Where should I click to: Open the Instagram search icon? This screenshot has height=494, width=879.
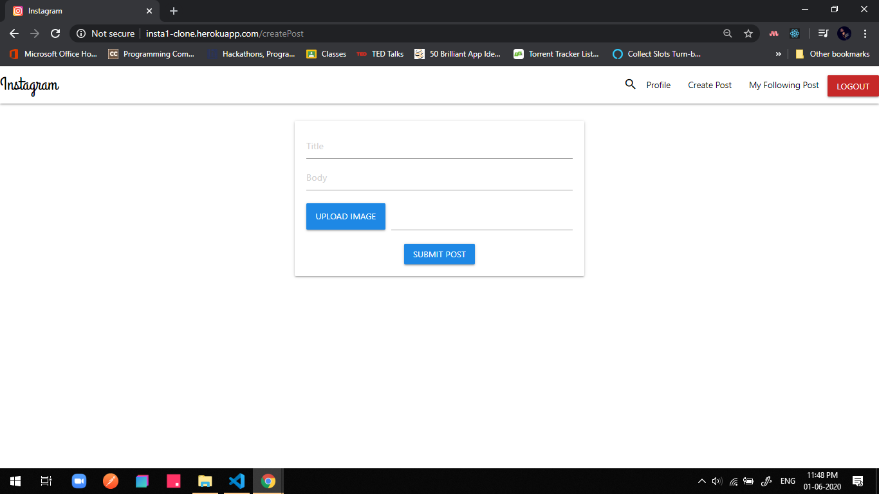click(x=630, y=84)
